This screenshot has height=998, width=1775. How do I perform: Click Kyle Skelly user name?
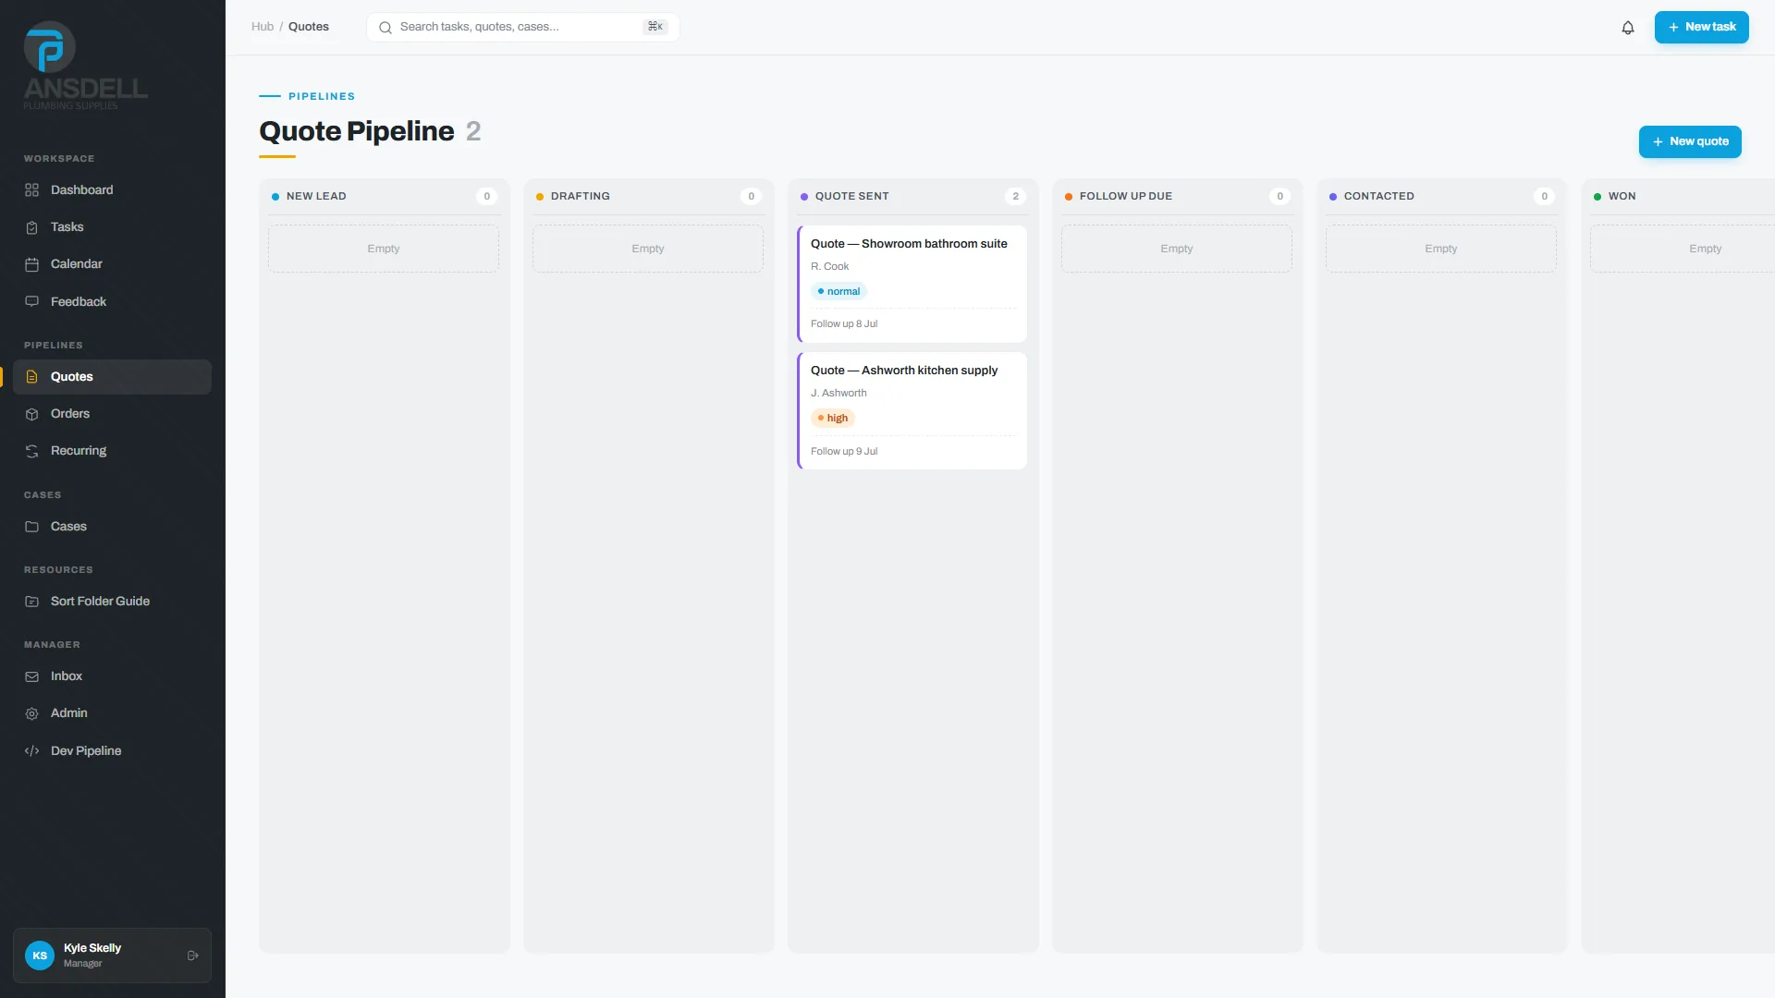pyautogui.click(x=92, y=948)
